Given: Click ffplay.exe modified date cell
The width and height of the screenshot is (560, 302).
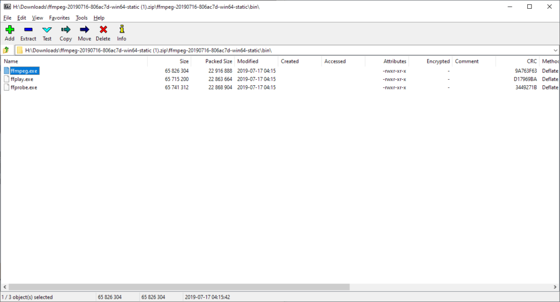Looking at the screenshot, I should 256,79.
